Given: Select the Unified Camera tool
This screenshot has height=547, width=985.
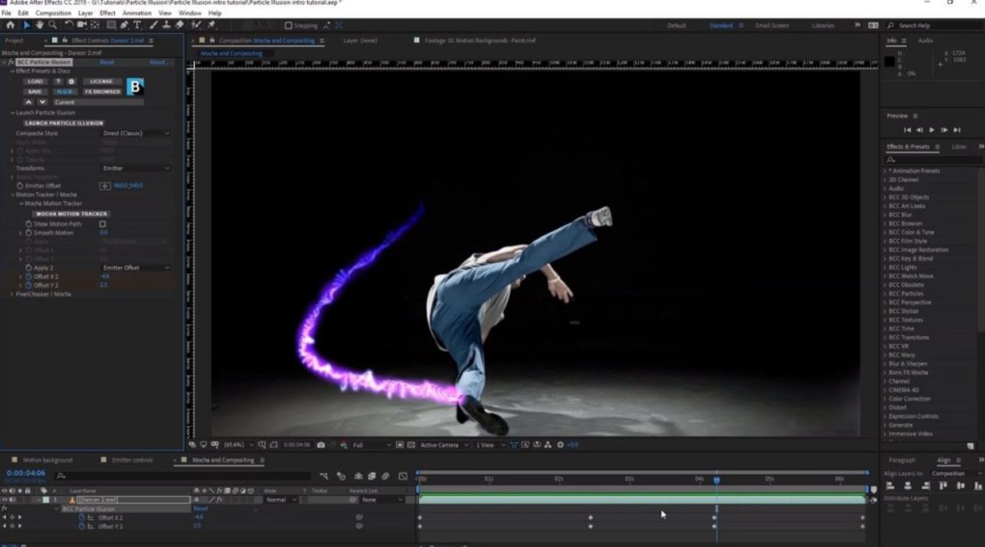Looking at the screenshot, I should click(82, 25).
